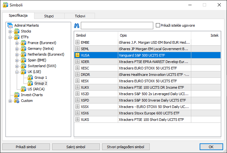Sort by the Simbol column header
The image size is (227, 153).
[96, 35]
